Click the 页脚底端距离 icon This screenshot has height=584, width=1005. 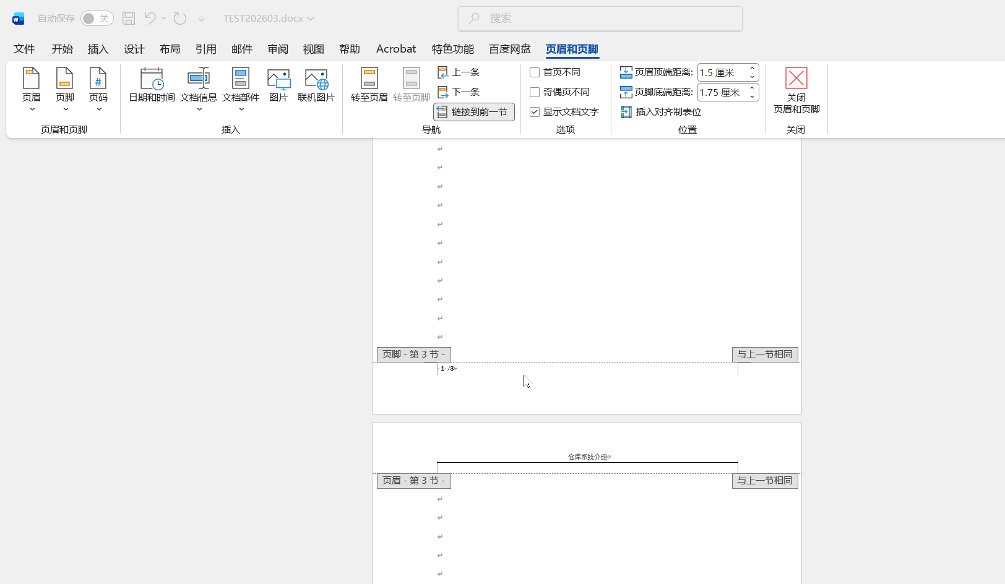click(x=626, y=92)
